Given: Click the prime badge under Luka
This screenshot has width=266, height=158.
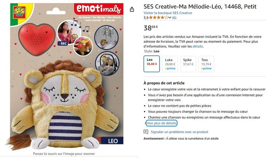Looking at the screenshot, I should [170, 69].
